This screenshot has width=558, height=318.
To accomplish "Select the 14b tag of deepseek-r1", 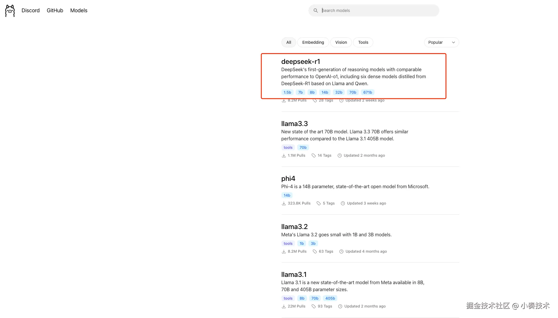I will click(x=325, y=92).
